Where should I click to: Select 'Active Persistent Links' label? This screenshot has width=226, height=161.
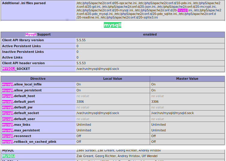point(22,46)
